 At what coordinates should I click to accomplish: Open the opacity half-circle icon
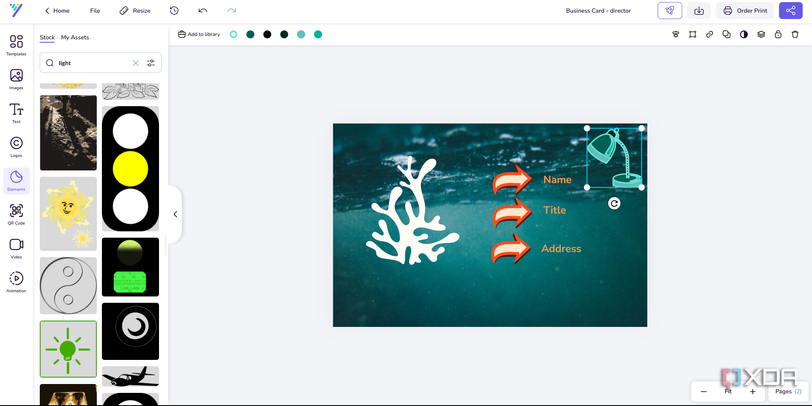[x=744, y=34]
